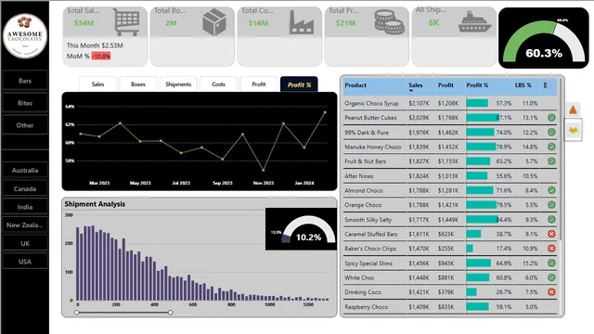The image size is (594, 334).
Task: Filter by Bars category
Action: [25, 81]
